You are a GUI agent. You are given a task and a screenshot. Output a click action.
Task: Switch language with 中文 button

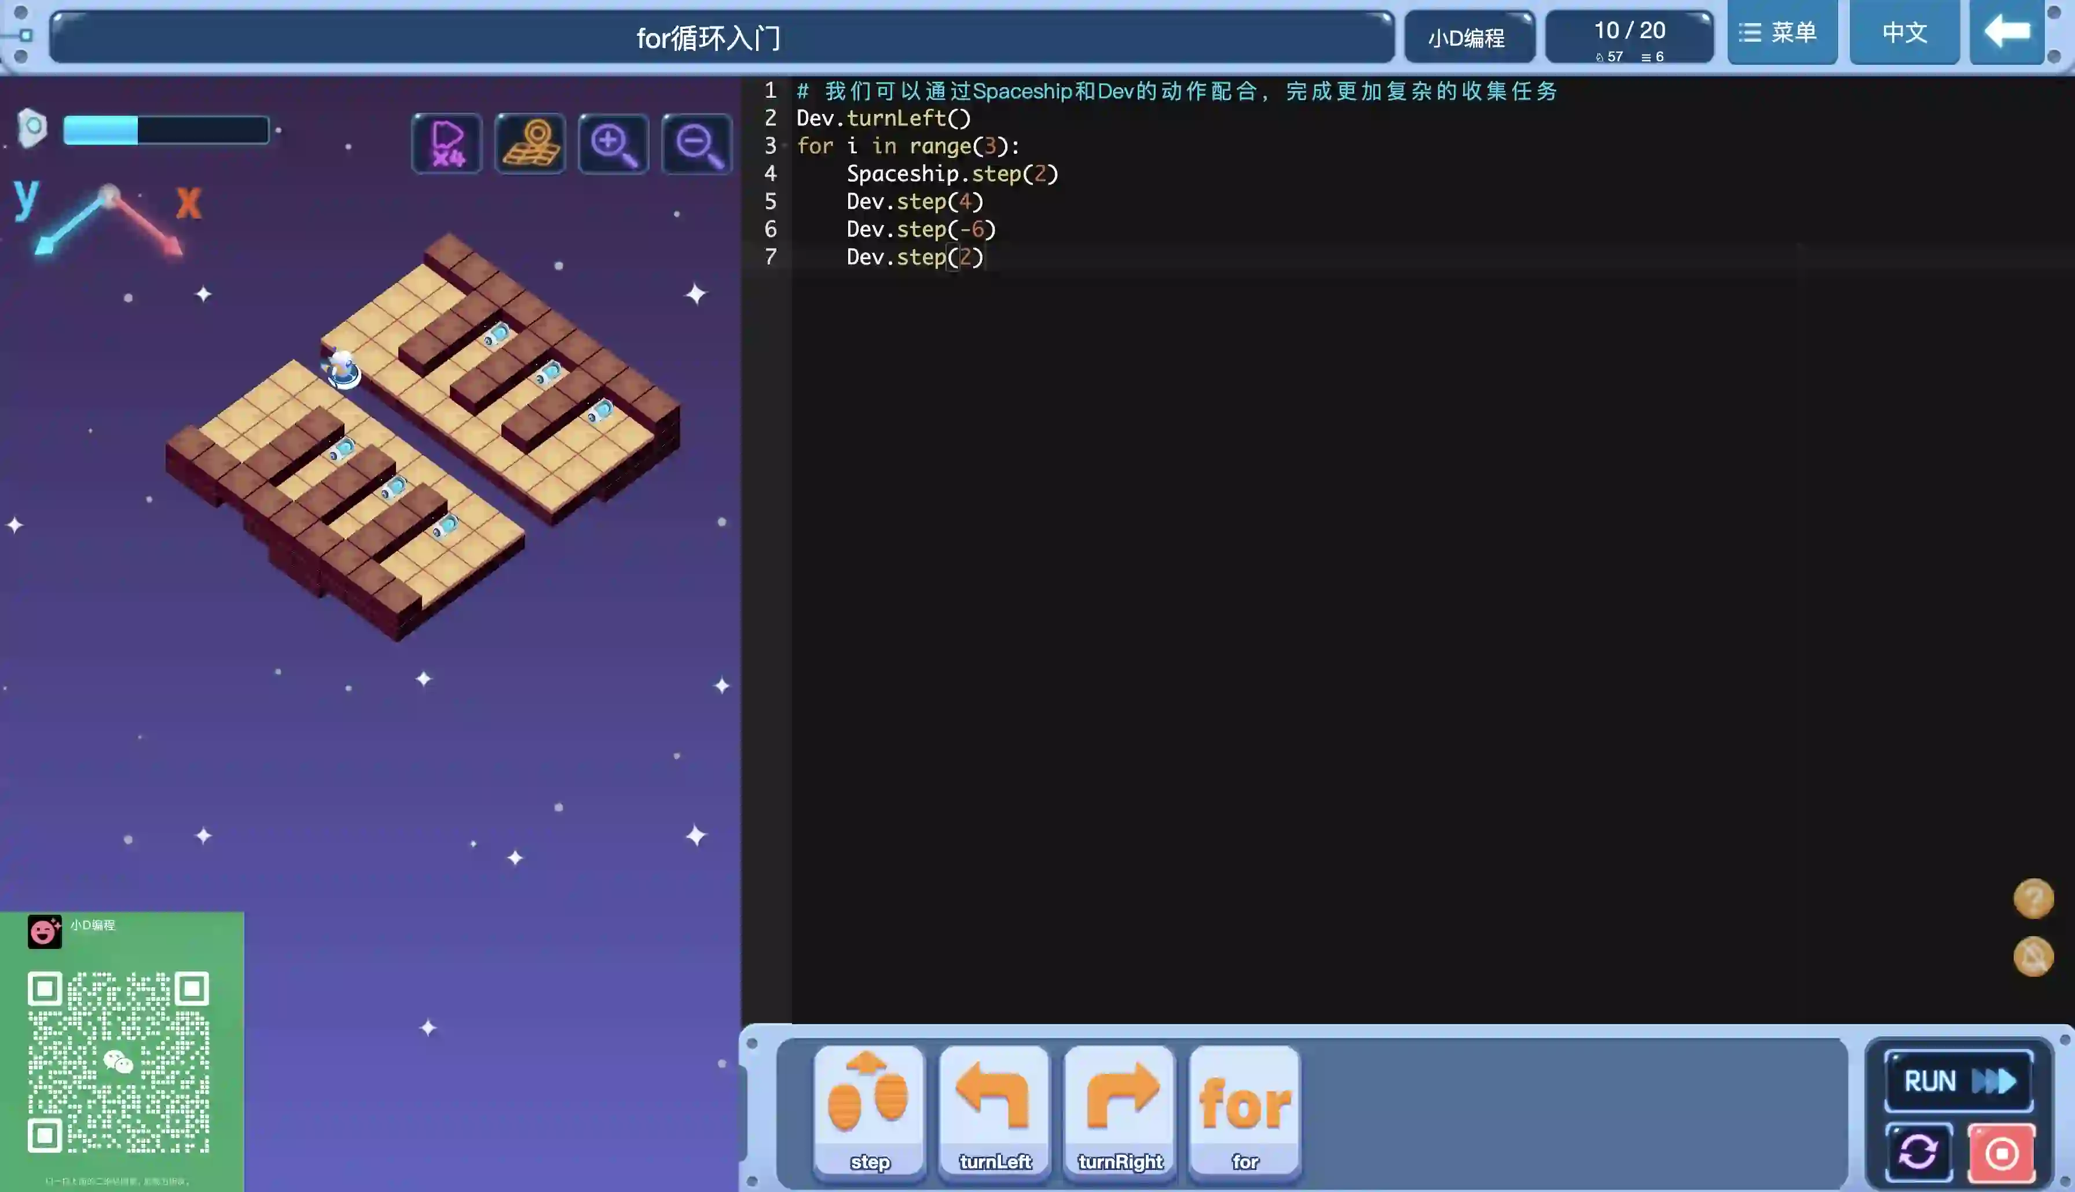coord(1904,33)
